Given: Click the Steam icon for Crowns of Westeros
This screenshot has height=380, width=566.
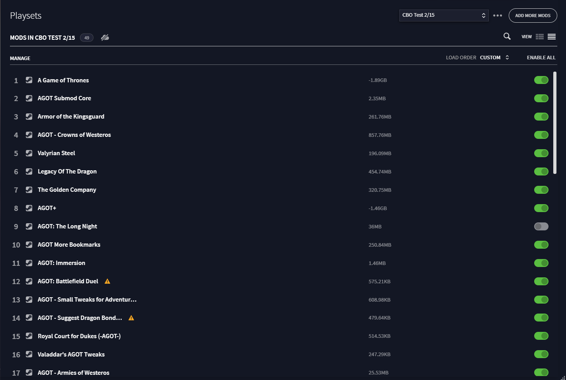Looking at the screenshot, I should point(29,135).
